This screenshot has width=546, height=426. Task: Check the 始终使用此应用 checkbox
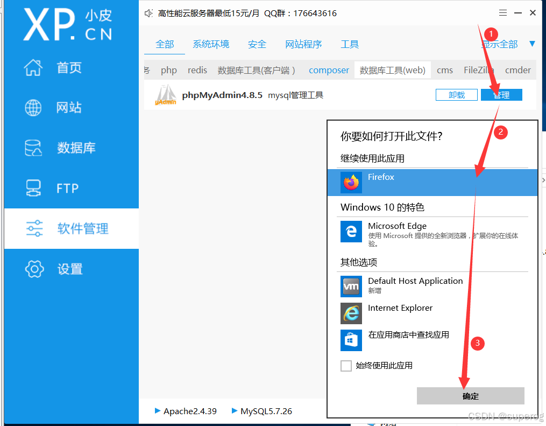pos(346,366)
